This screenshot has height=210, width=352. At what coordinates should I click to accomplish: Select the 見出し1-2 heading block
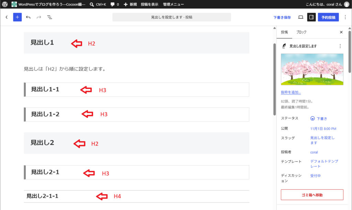136,115
